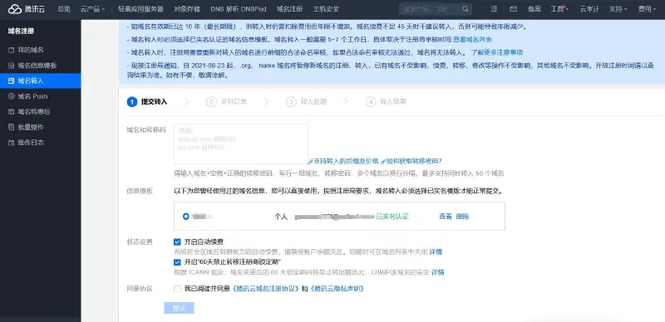Click the 操作日志 sidebar icon
Image resolution: width=665 pixels, height=322 pixels.
[x=12, y=143]
